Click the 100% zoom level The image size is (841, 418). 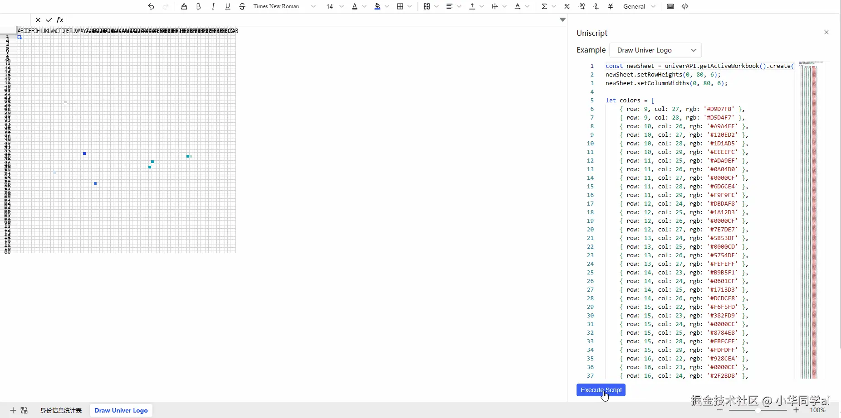[x=818, y=410]
